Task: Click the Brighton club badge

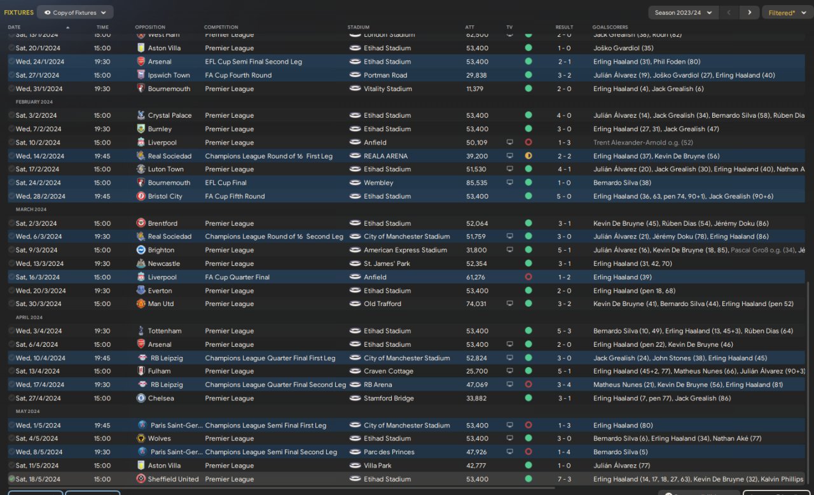Action: (141, 250)
